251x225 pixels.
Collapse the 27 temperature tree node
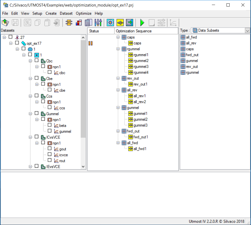(x=4, y=37)
